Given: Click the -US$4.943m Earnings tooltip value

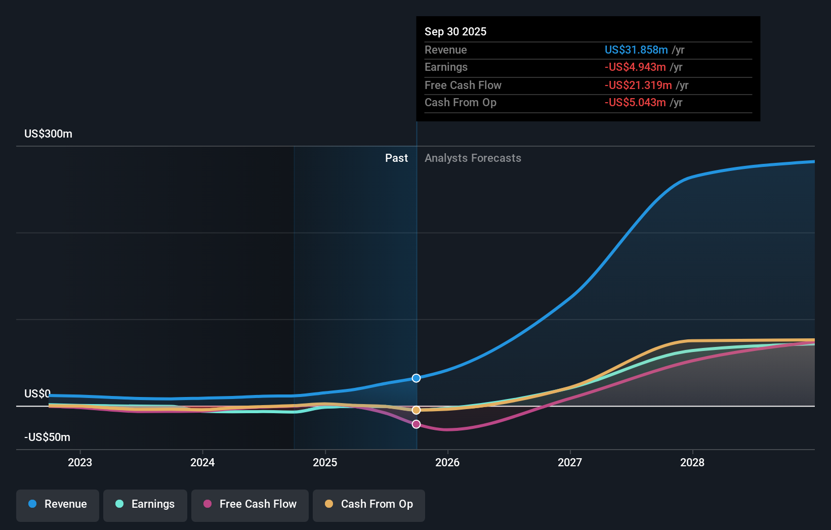Looking at the screenshot, I should click(635, 67).
